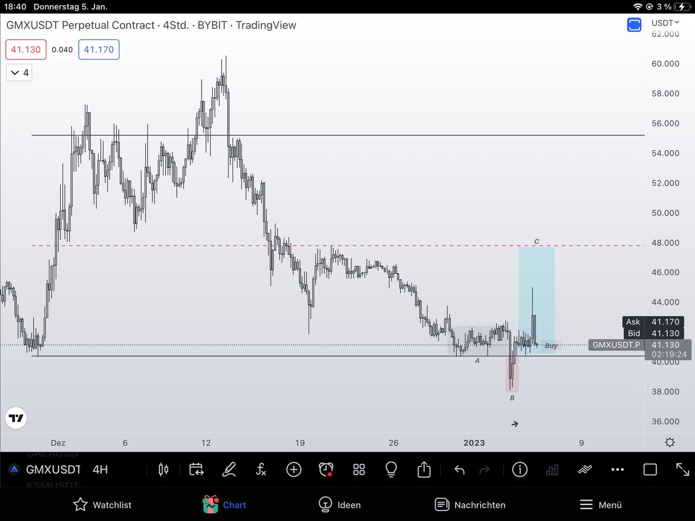The image size is (695, 521).
Task: Click the Dez label on the time axis
Action: click(x=59, y=442)
